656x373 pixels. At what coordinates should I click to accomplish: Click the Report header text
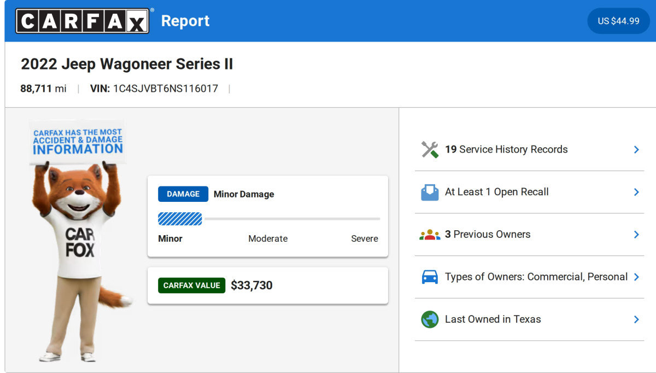[x=185, y=21]
